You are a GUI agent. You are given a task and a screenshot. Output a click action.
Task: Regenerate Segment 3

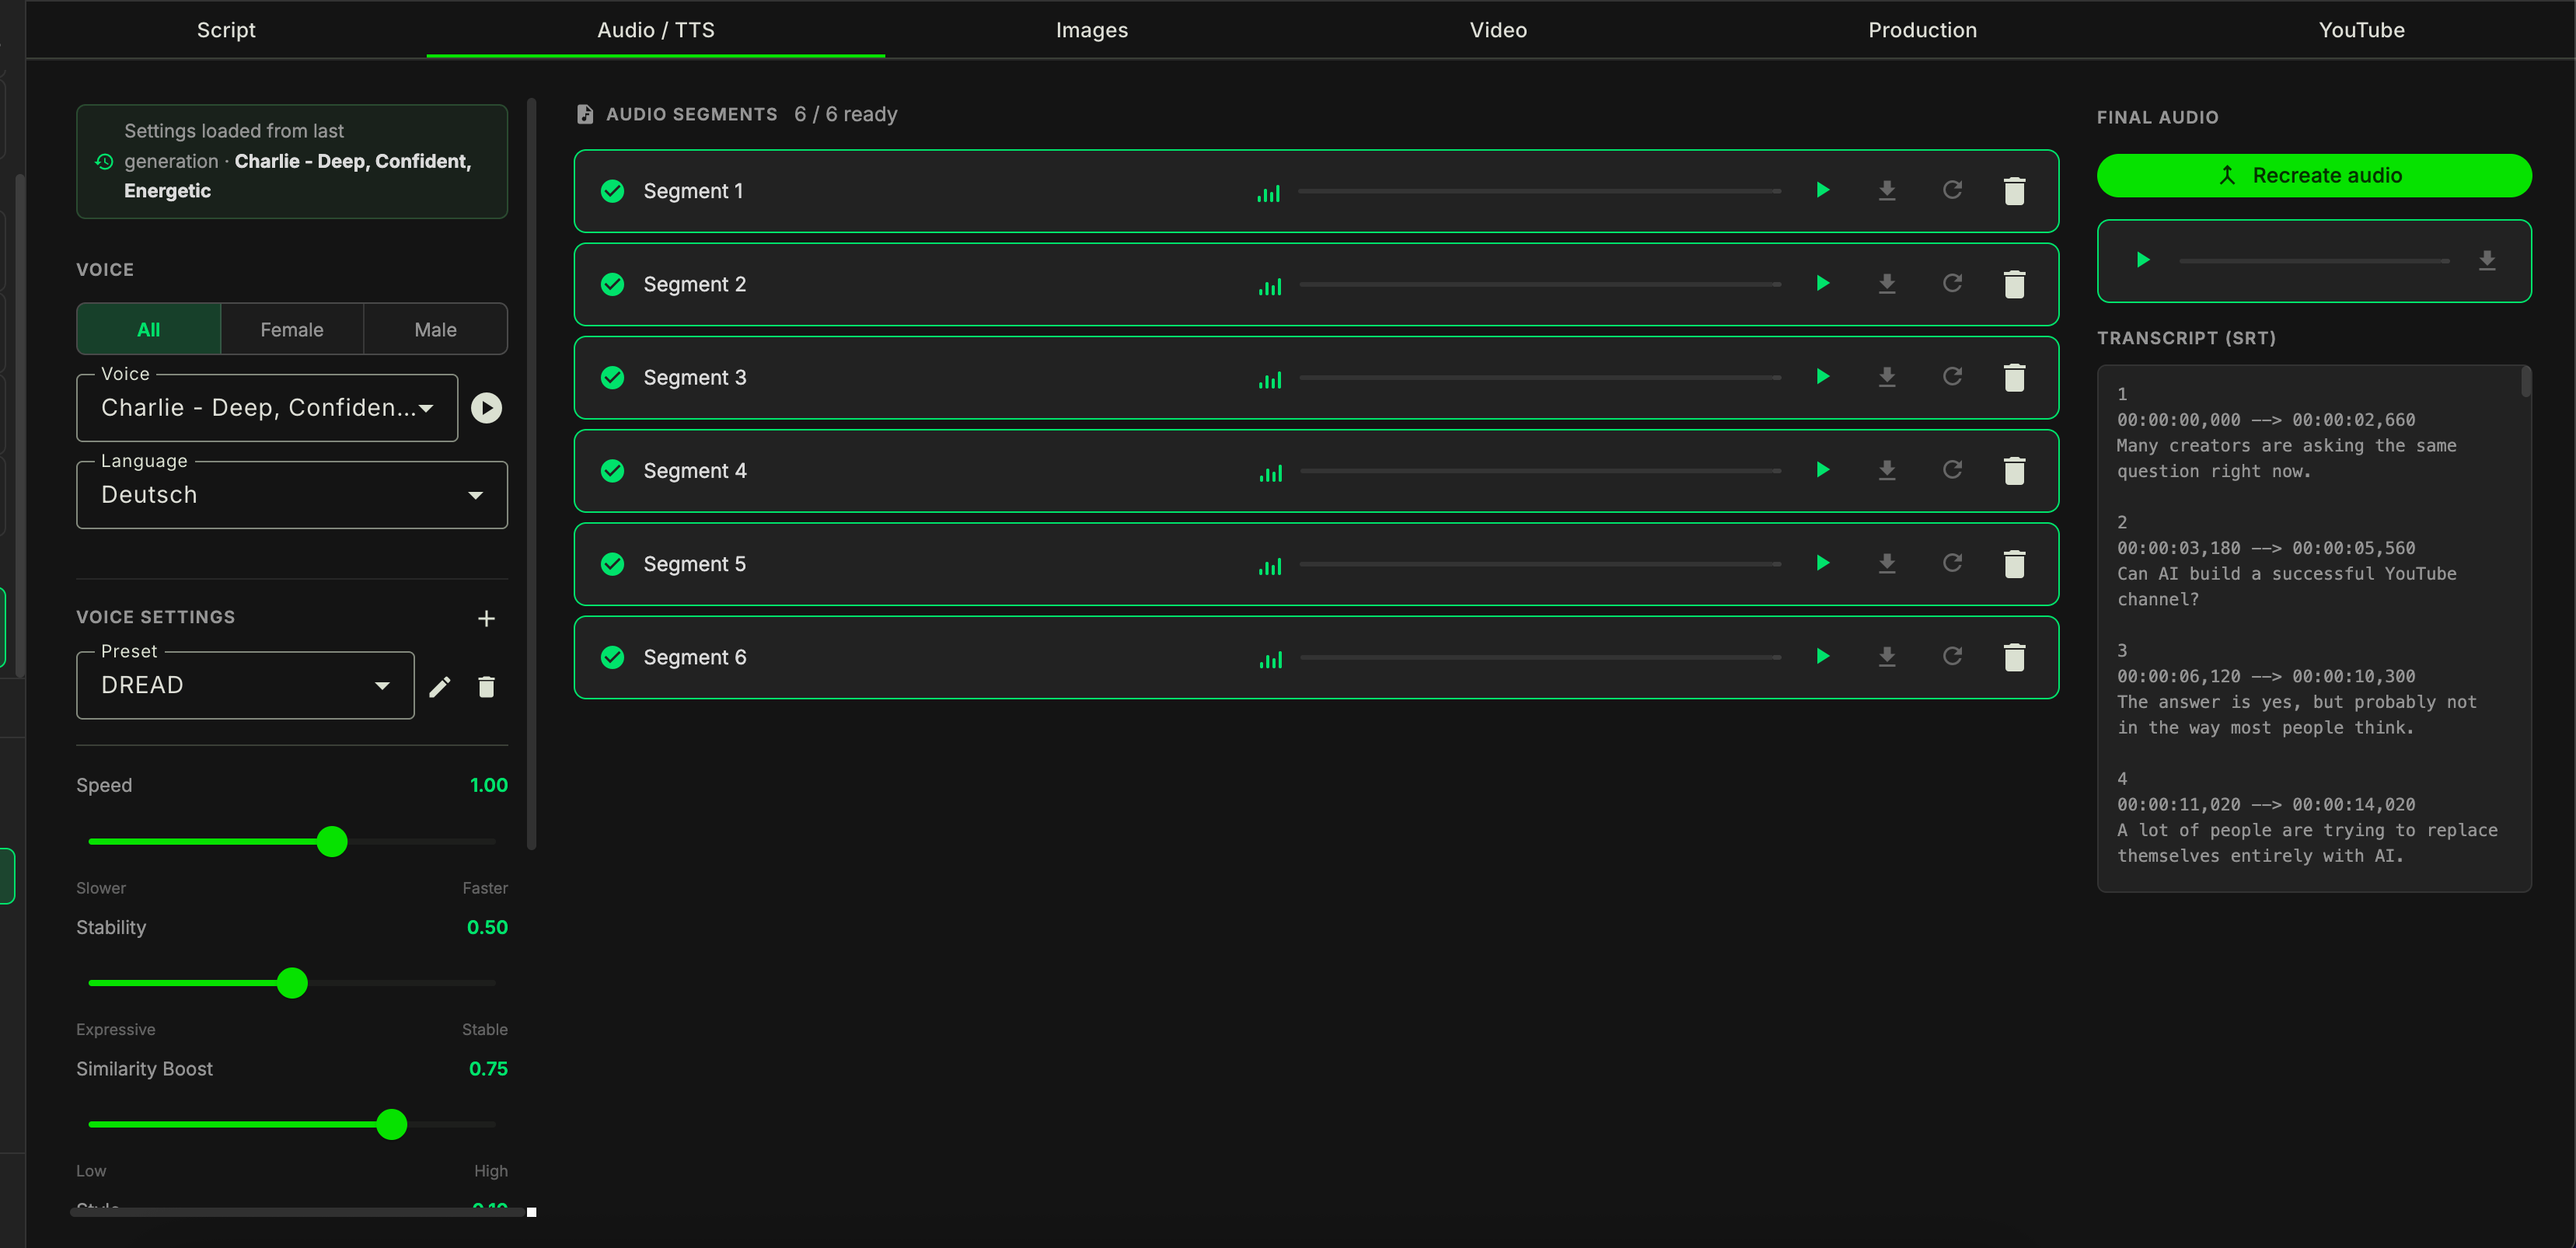1952,377
